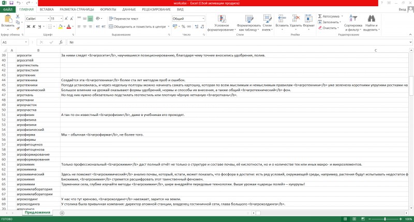The height and width of the screenshot is (222, 414).
Task: Click the cell borders icon
Action: 50,26
